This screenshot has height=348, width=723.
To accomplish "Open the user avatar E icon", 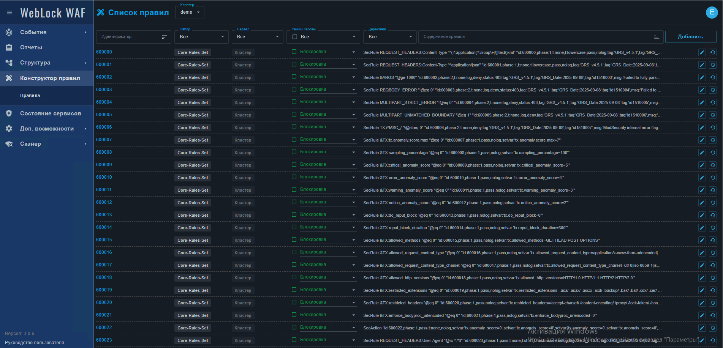I will tap(712, 13).
